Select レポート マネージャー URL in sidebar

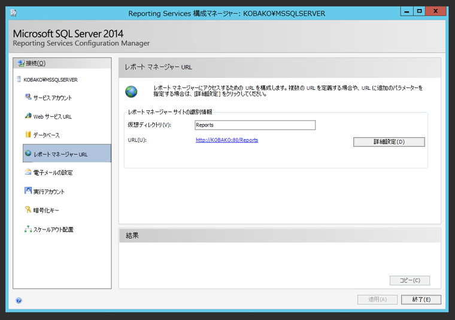point(66,153)
